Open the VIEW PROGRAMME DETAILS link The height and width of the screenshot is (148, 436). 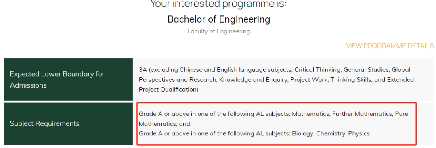(x=390, y=46)
